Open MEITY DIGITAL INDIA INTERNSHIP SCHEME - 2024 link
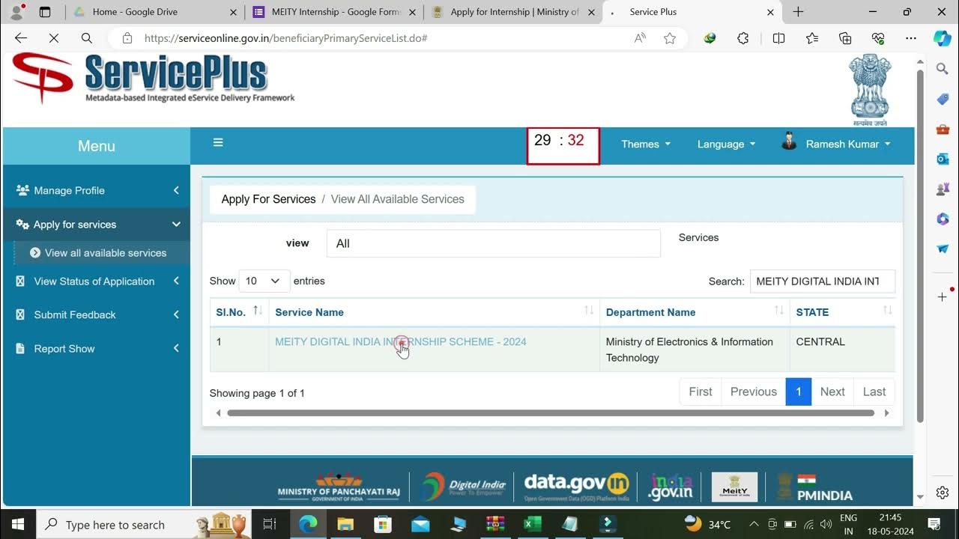This screenshot has width=959, height=539. [x=401, y=341]
